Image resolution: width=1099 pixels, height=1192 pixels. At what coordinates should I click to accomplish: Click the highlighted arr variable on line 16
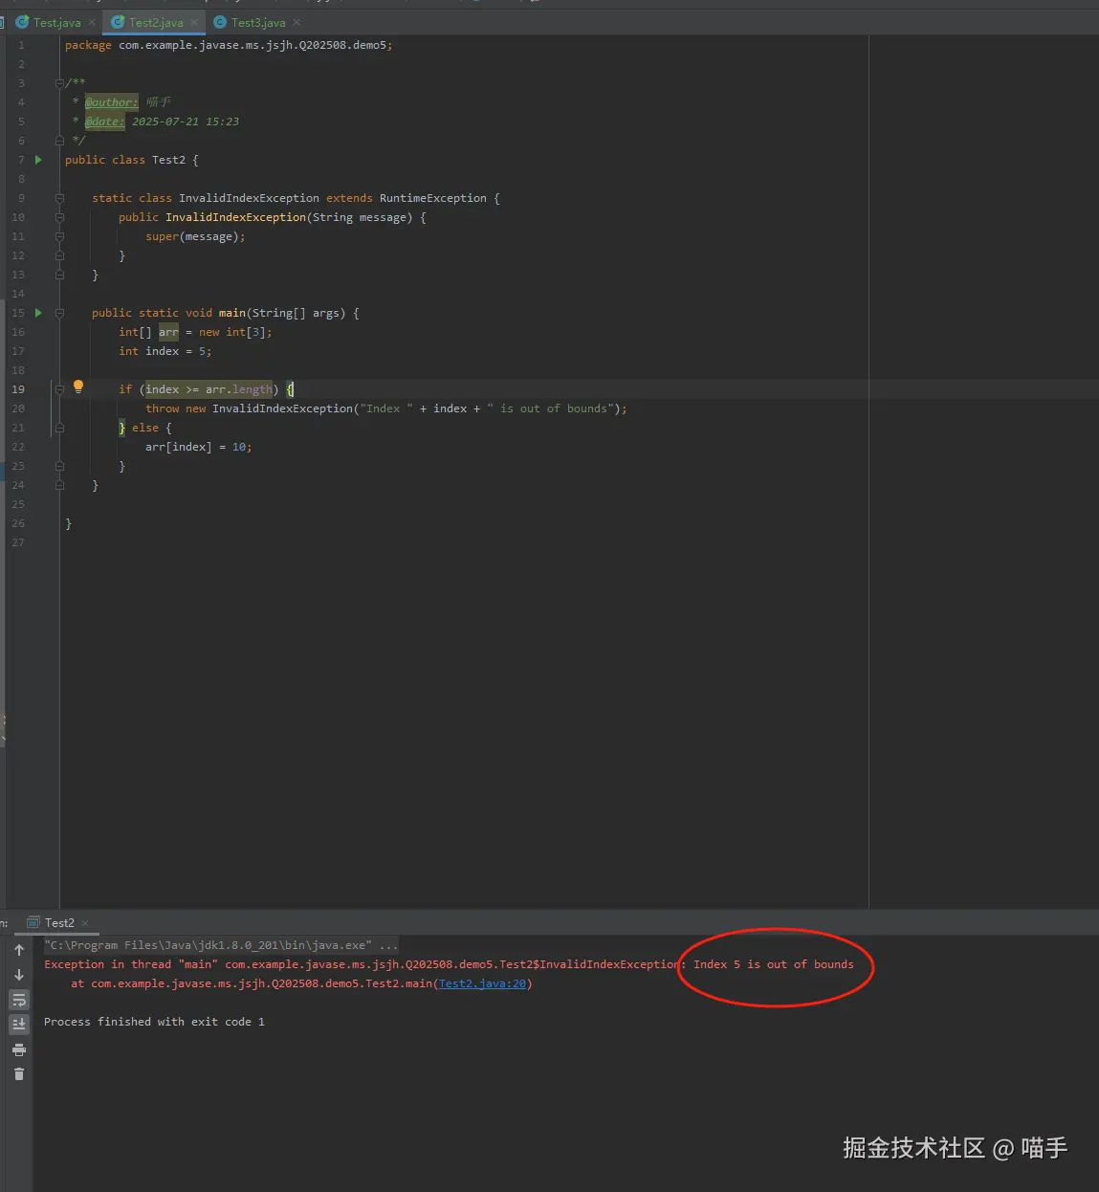(168, 332)
